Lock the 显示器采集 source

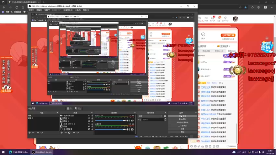point(92,129)
